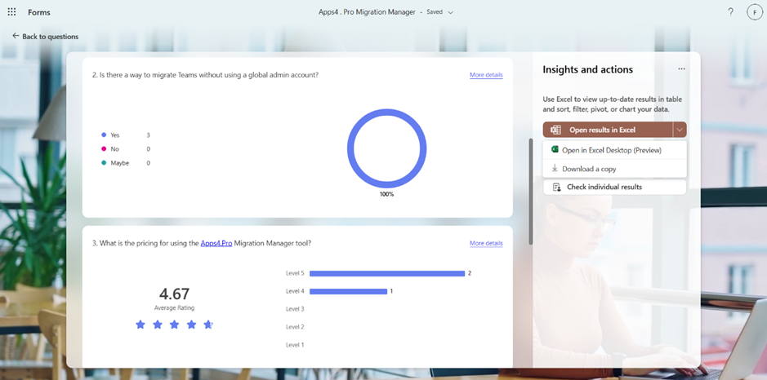Click the form title Apps4 . Pro Migration Manager
767x380 pixels.
point(367,12)
